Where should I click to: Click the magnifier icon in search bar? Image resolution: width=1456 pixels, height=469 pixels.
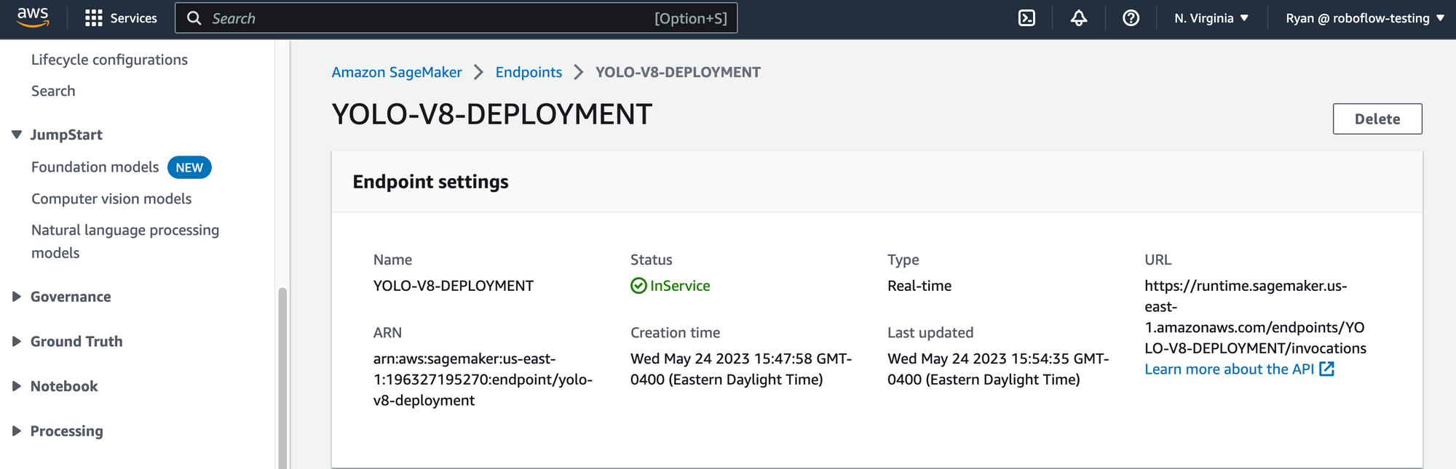tap(194, 18)
